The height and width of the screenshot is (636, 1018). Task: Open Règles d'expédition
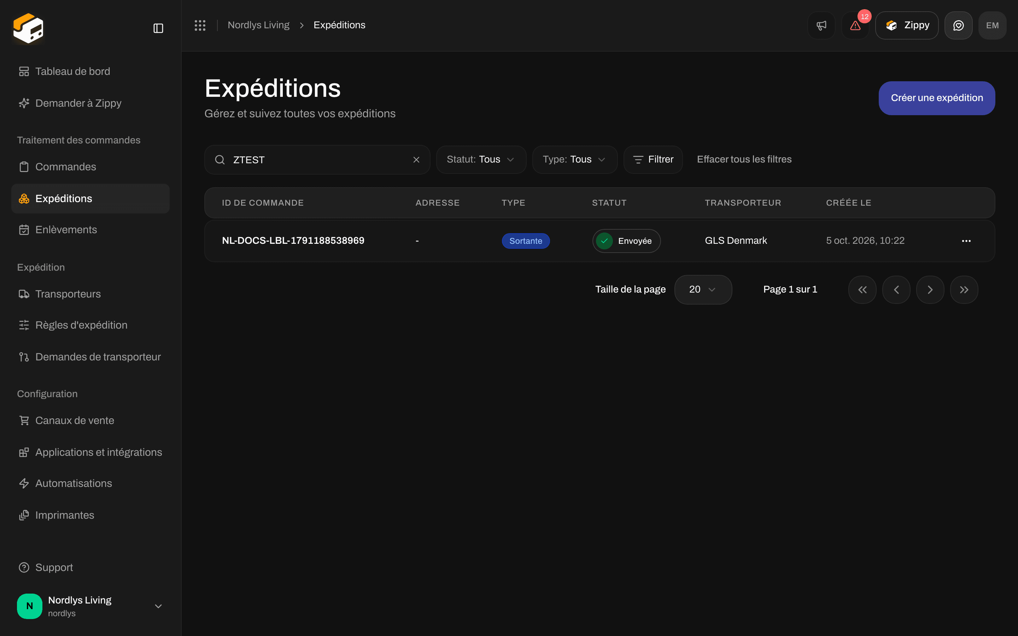(x=90, y=325)
